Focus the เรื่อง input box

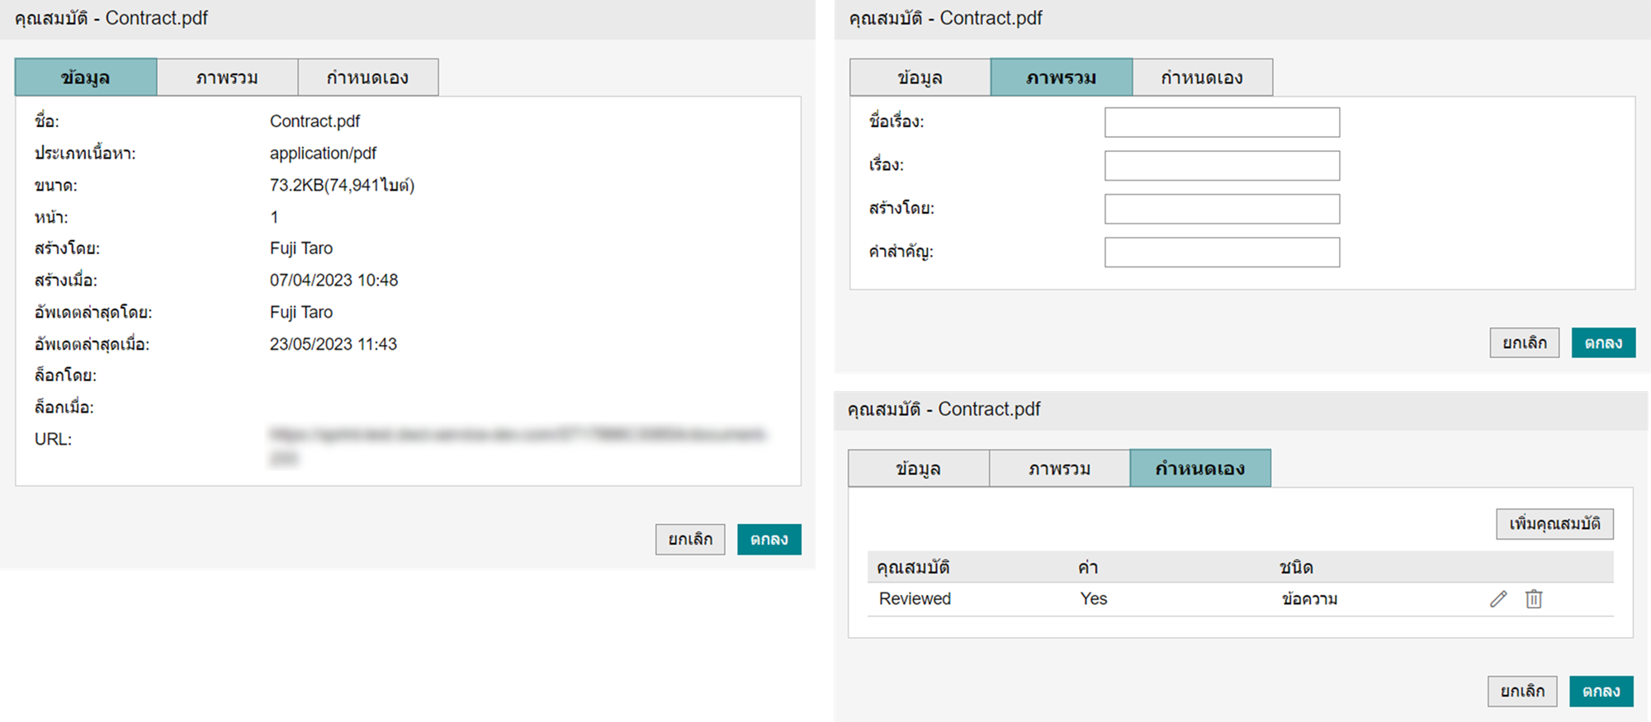pos(1222,166)
